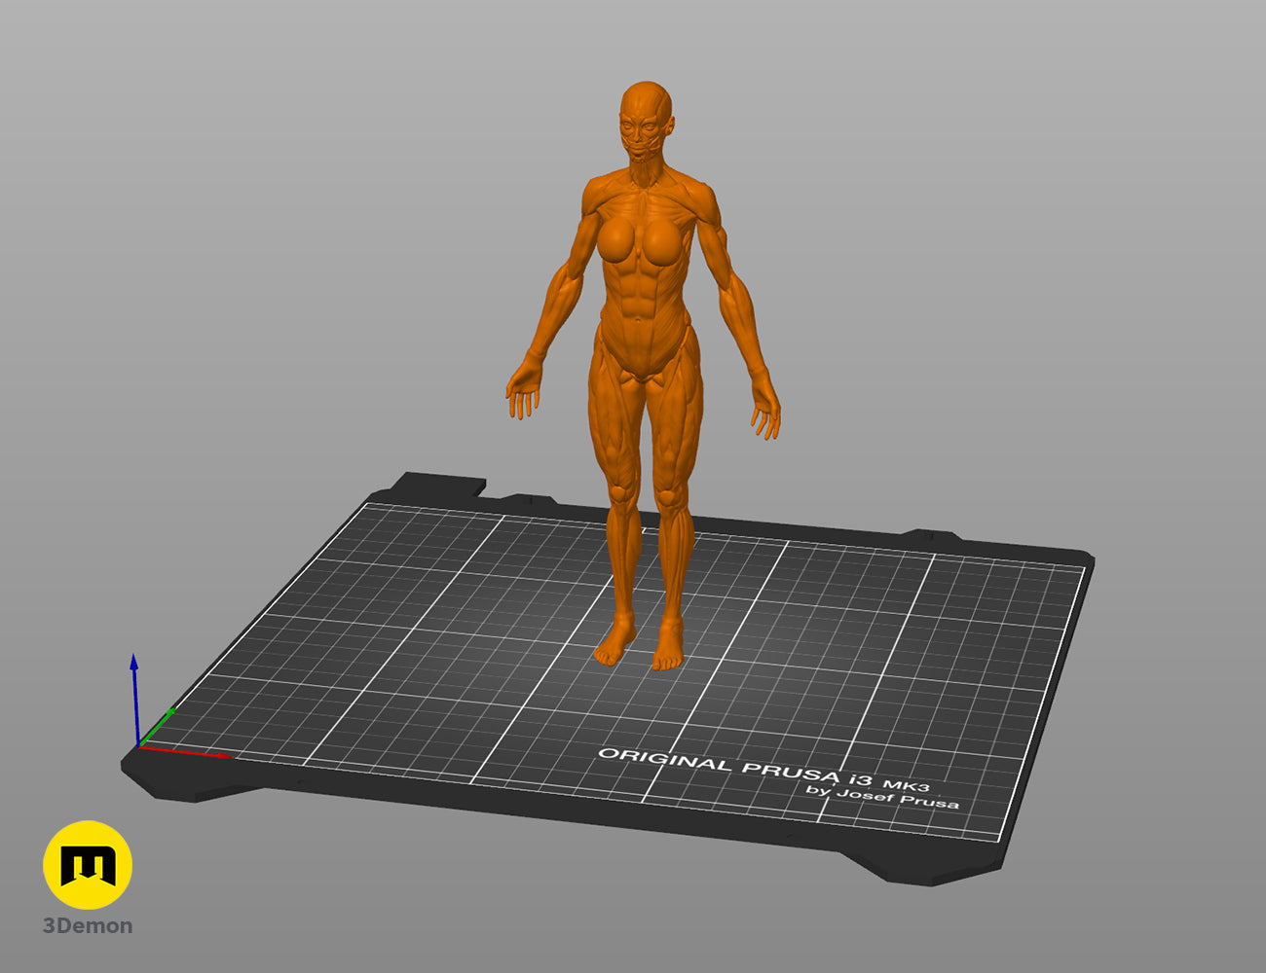The width and height of the screenshot is (1266, 973).
Task: Click the 3Demon text label
Action: tap(88, 926)
